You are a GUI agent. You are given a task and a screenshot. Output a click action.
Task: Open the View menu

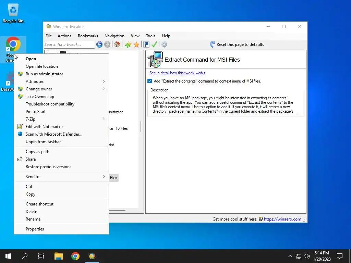pos(135,36)
